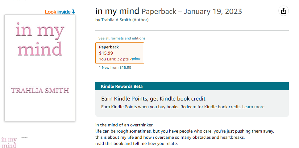Click the in my mind book cover
This screenshot has width=299, height=148.
point(40,68)
